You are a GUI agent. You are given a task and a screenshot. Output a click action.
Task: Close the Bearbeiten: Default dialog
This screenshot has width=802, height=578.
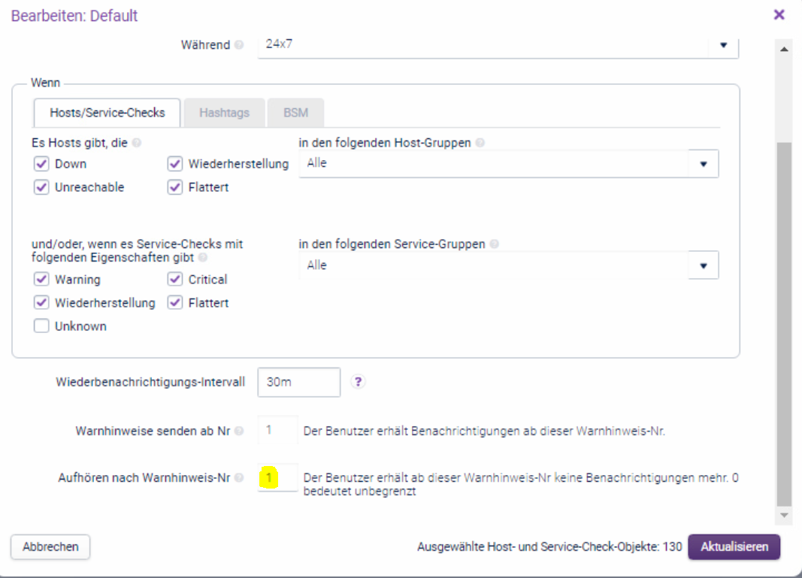pyautogui.click(x=779, y=15)
